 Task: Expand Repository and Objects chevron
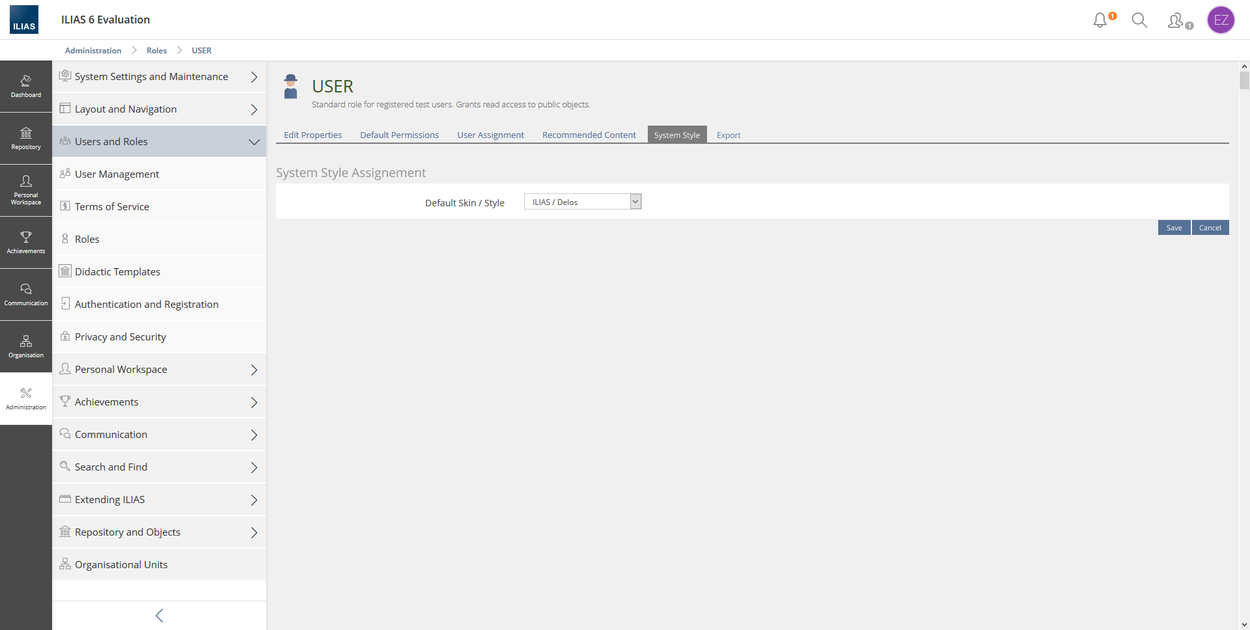point(254,532)
